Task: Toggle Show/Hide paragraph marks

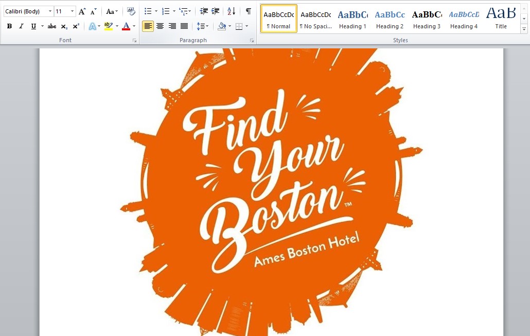Action: pyautogui.click(x=249, y=11)
